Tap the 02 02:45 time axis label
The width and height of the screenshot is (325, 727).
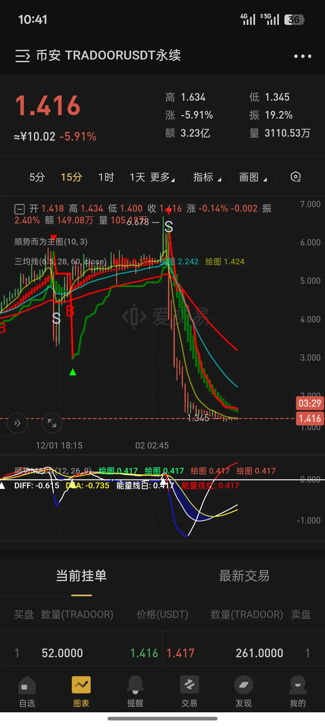coord(152,445)
